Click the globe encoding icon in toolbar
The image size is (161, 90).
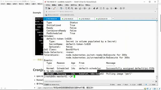click(85, 8)
